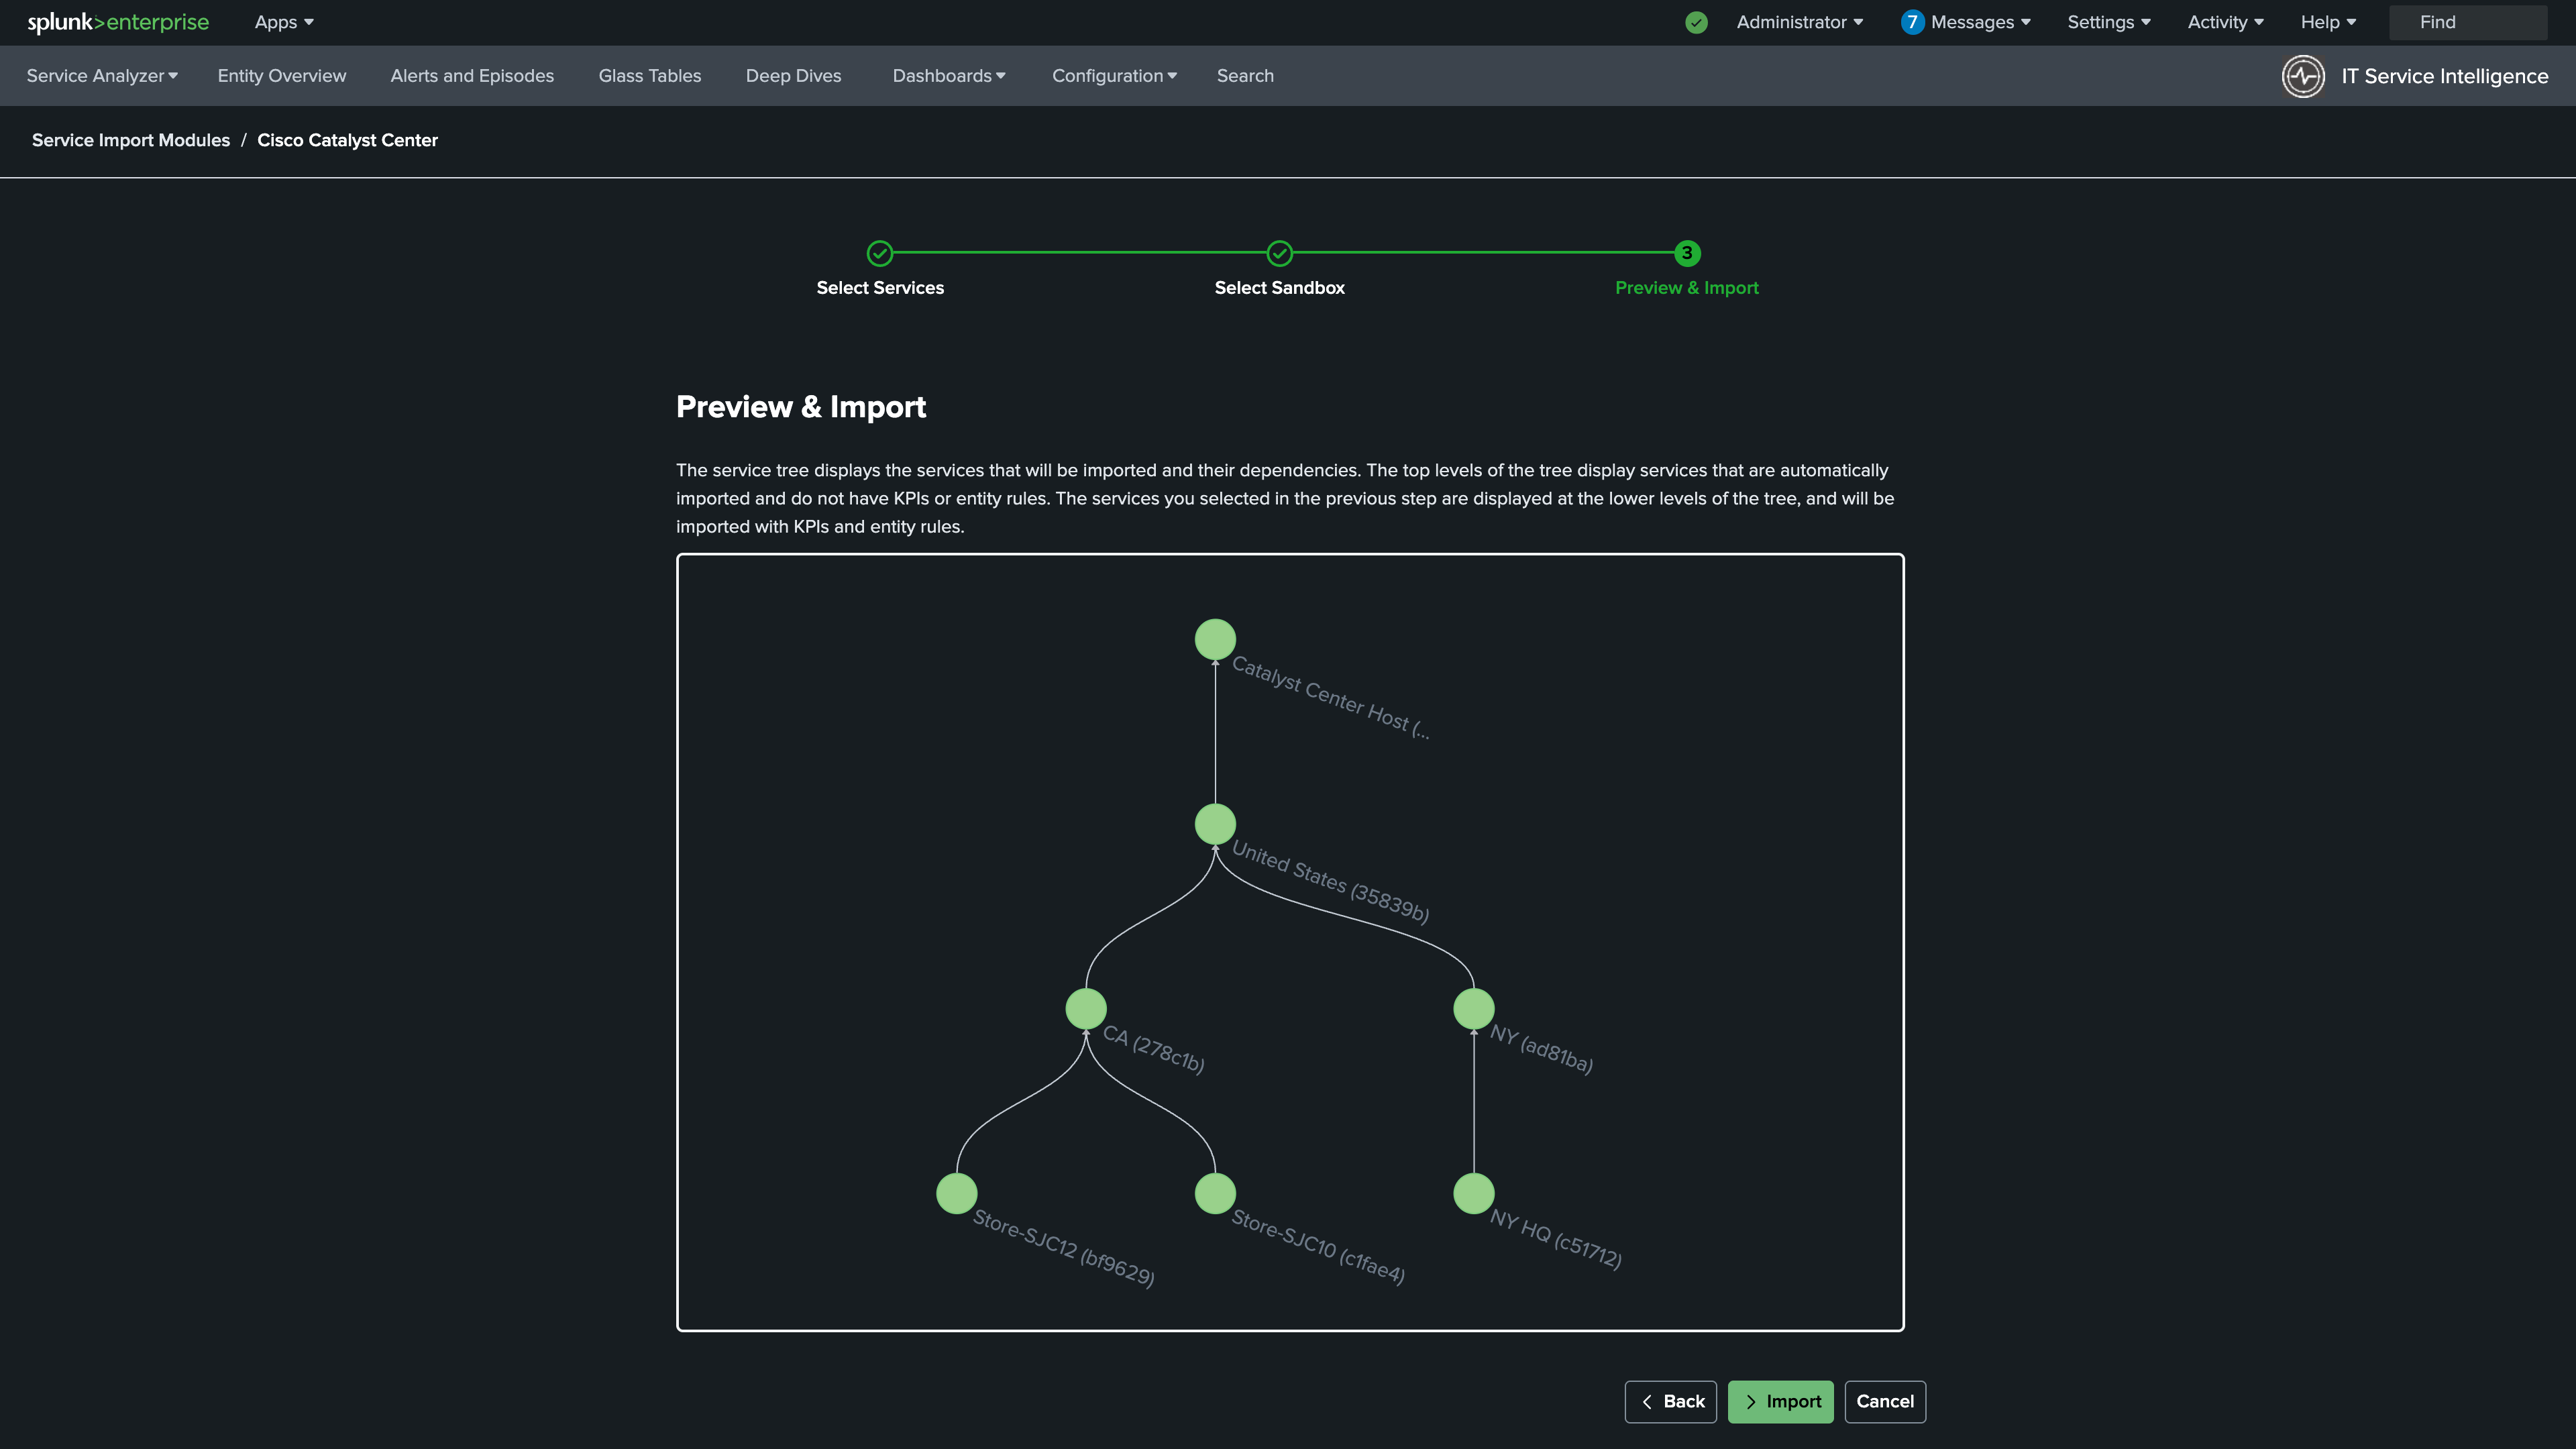Open Alerts and Episodes
Screen dimensions: 2576x1449
[472, 76]
